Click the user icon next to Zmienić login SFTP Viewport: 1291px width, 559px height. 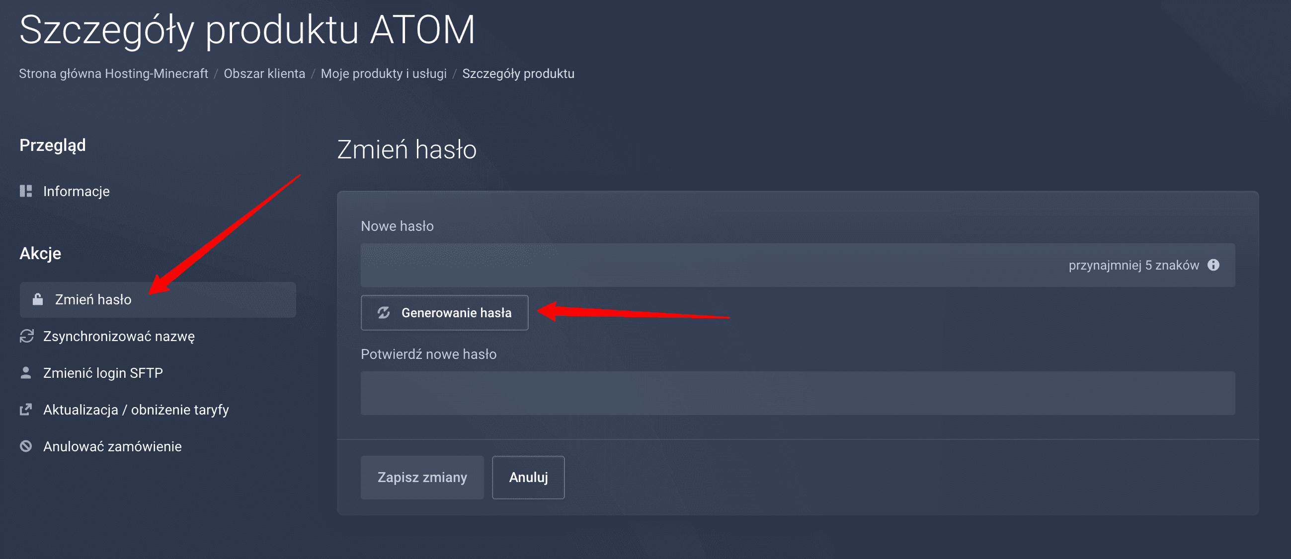click(26, 373)
